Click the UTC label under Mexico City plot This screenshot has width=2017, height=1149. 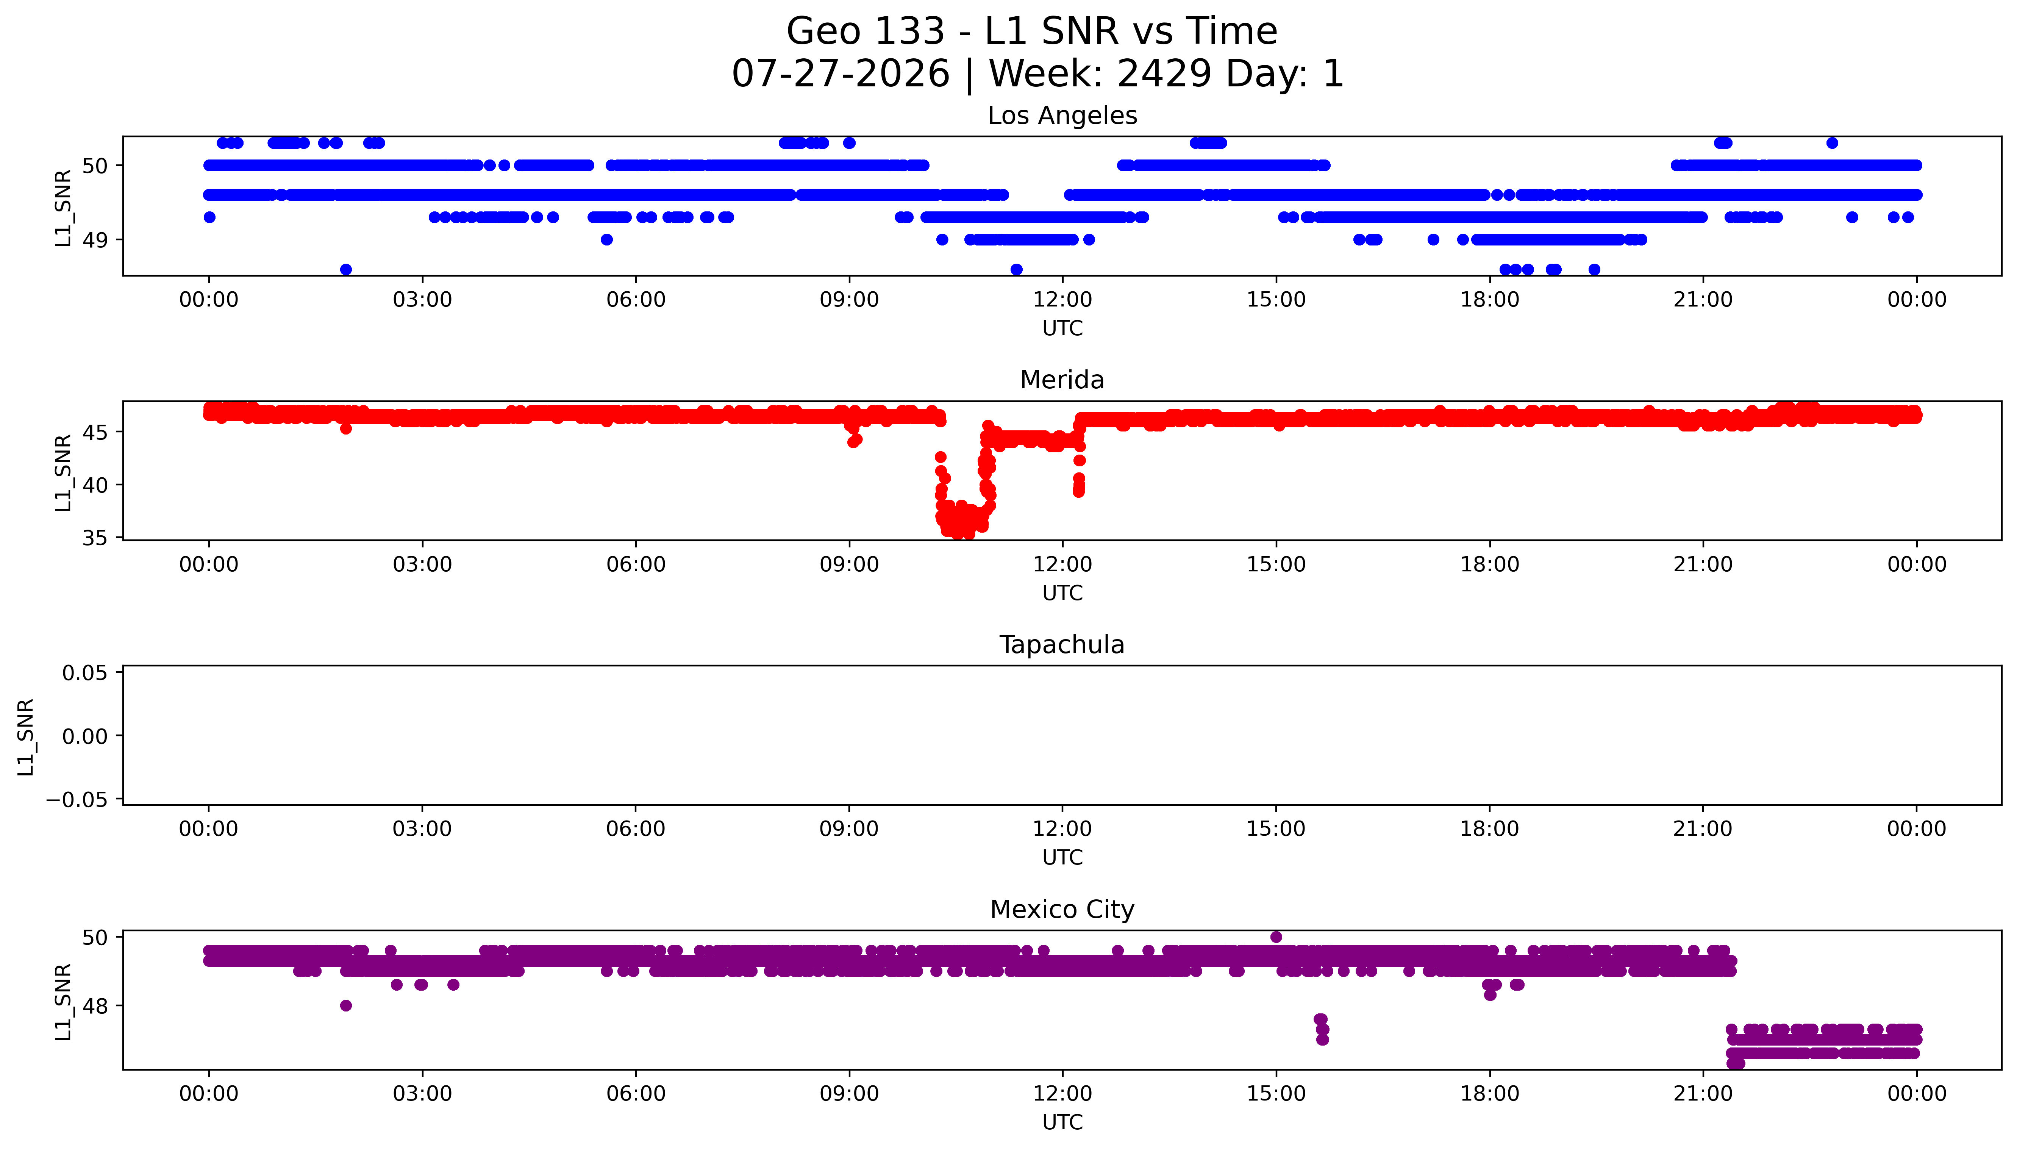pos(1062,1122)
